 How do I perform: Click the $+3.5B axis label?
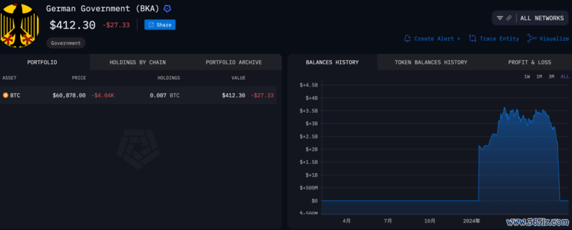point(309,111)
